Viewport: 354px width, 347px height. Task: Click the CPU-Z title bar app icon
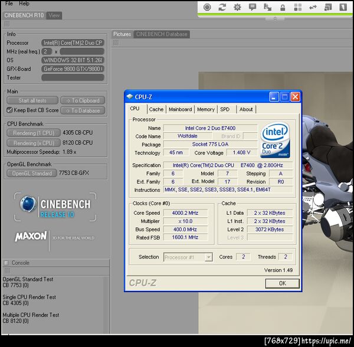(130, 97)
